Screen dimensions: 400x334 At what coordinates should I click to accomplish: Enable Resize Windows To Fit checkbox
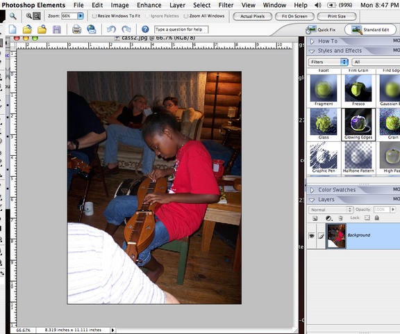click(94, 16)
